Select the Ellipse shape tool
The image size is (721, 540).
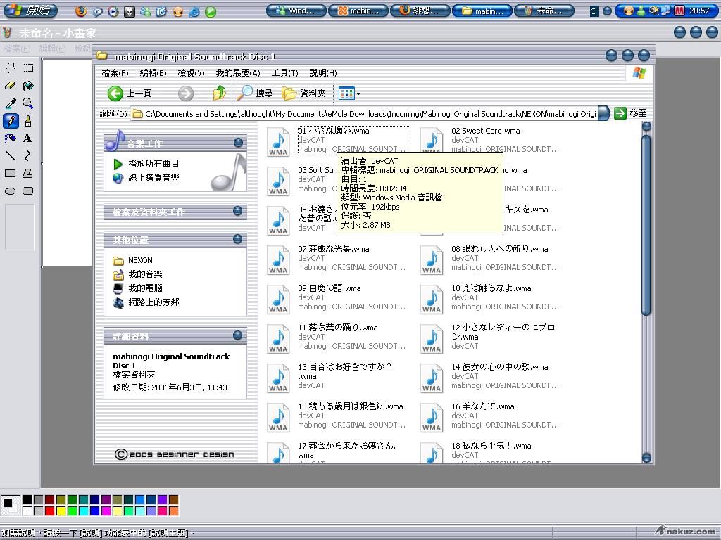10,191
